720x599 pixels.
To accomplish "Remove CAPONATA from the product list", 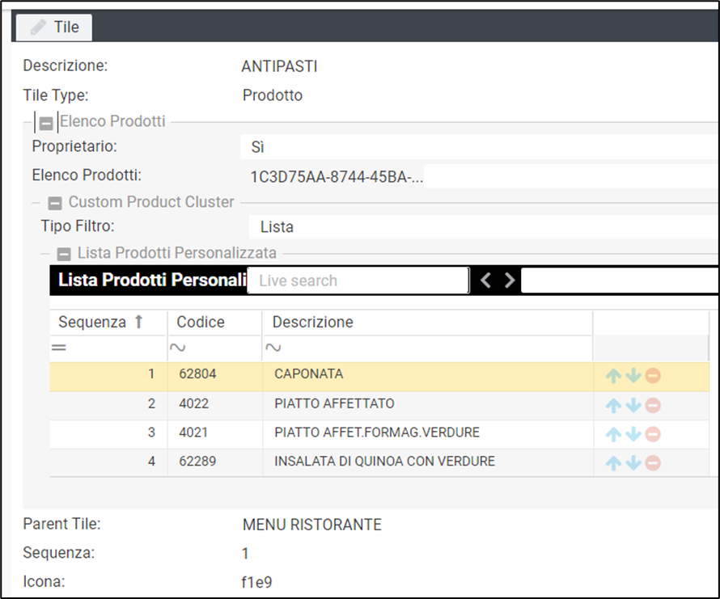I will pyautogui.click(x=653, y=376).
